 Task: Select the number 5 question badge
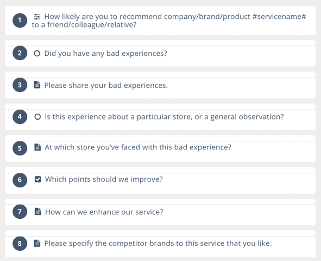click(20, 148)
